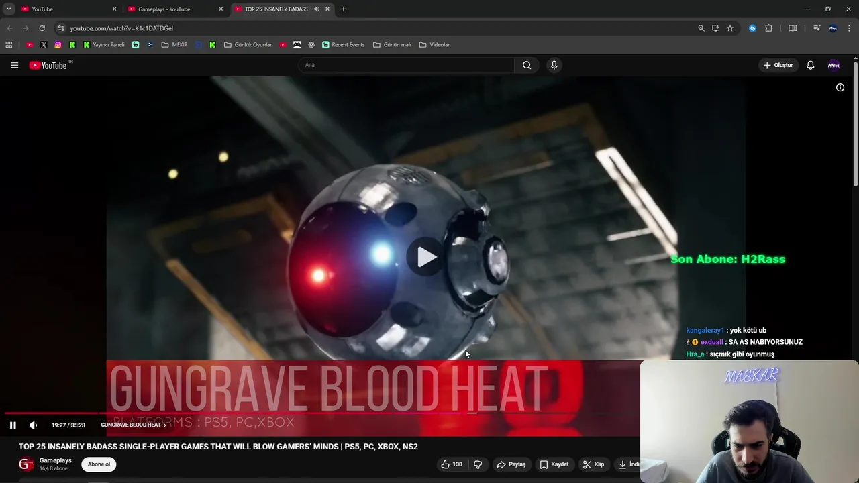The width and height of the screenshot is (859, 483).
Task: Expand the MEKİP bookmark folder
Action: point(174,45)
